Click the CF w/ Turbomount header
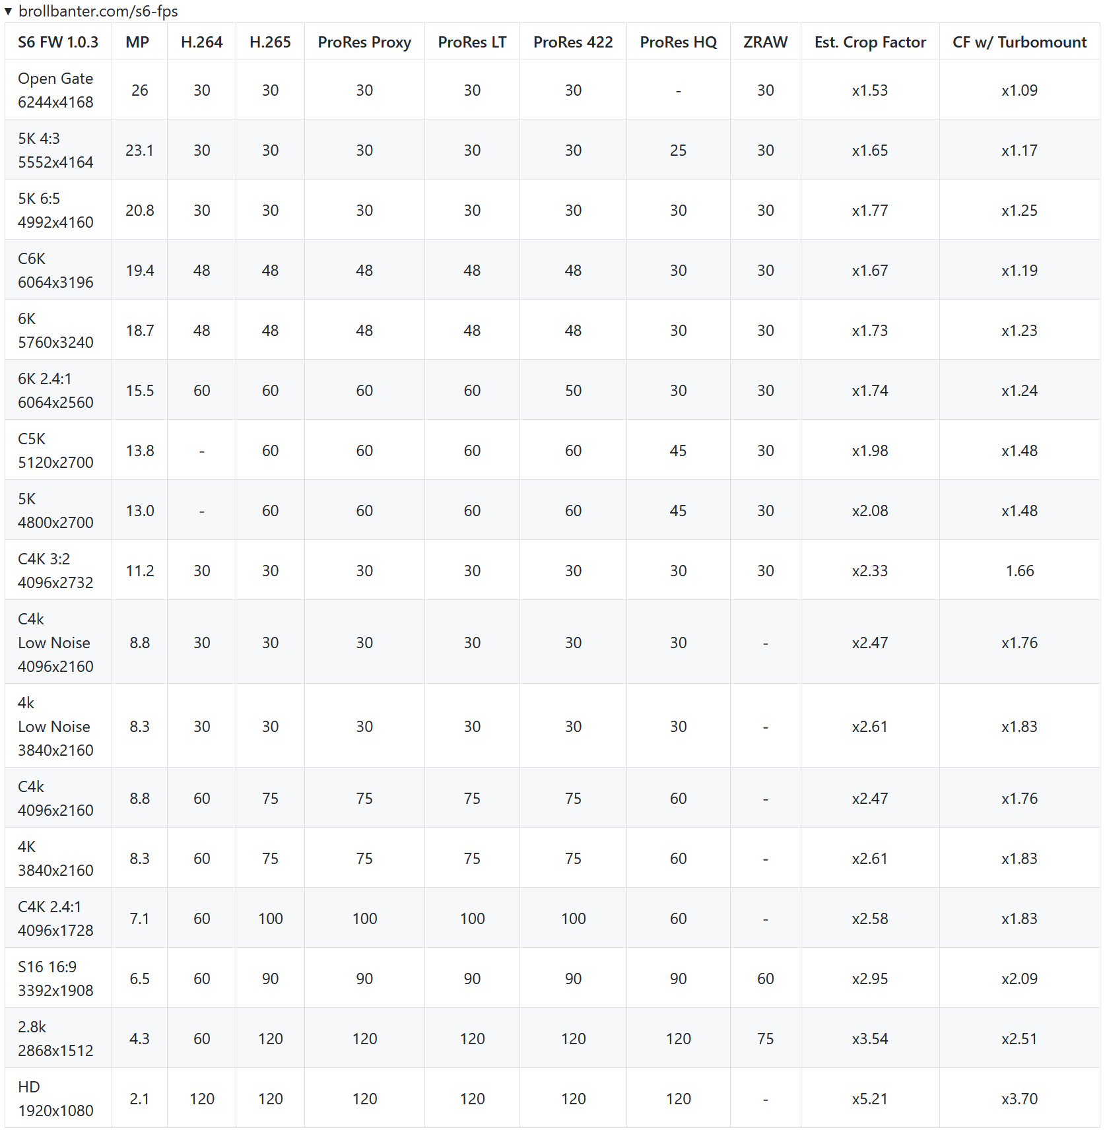 (1019, 42)
